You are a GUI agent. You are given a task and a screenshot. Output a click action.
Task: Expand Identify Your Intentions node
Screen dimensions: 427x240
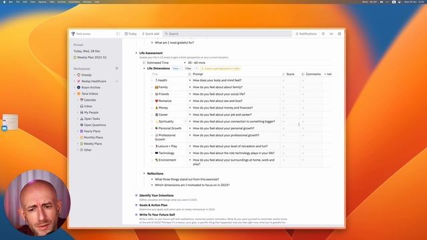(x=136, y=195)
